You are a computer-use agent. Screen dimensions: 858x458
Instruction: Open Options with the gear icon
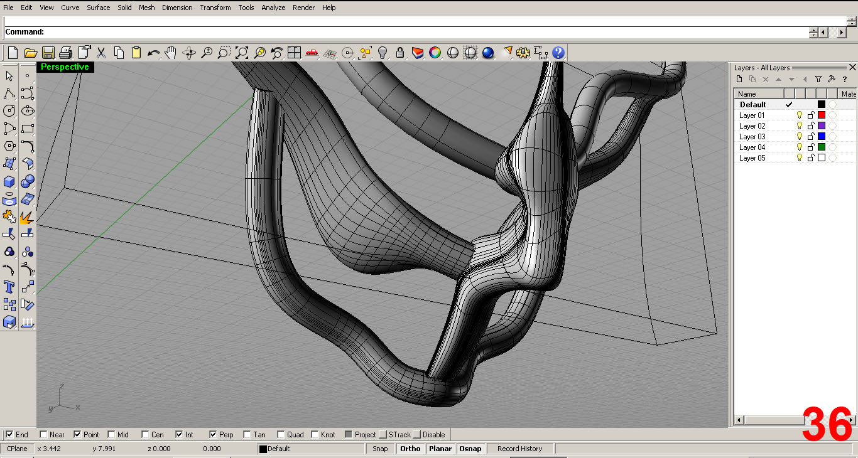523,53
